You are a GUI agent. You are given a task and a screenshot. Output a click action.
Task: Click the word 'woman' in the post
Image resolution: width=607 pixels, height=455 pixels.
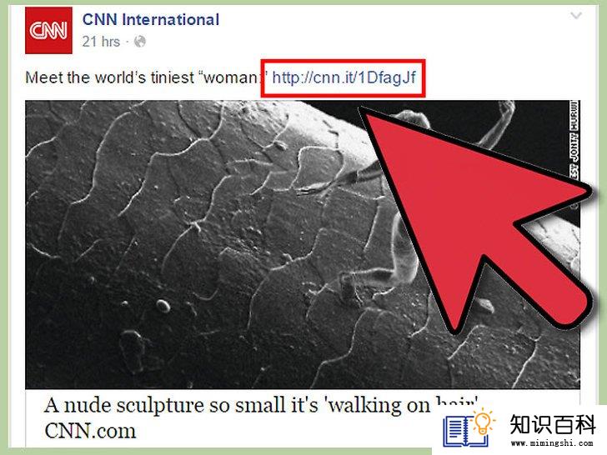point(232,77)
